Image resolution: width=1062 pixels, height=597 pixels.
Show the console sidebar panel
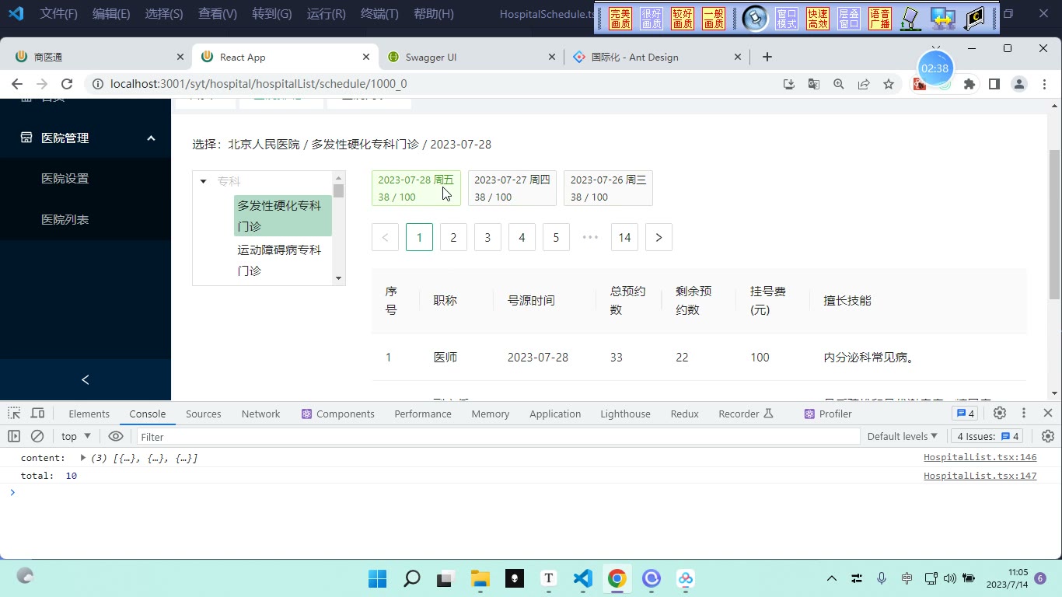tap(14, 436)
